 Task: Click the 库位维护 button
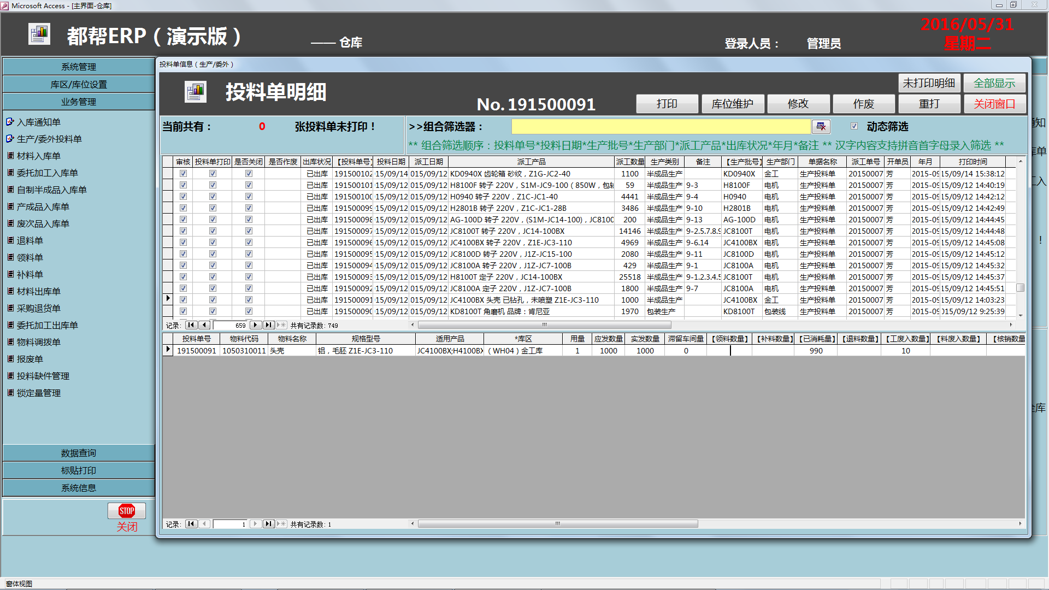(733, 104)
